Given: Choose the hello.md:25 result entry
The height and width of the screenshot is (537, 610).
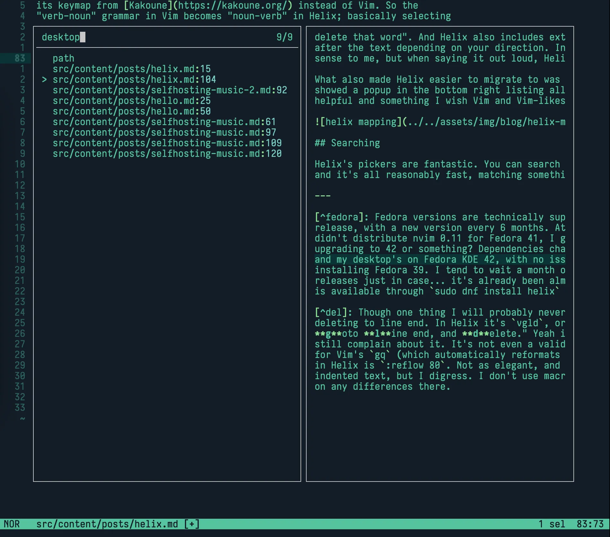Looking at the screenshot, I should coord(132,101).
